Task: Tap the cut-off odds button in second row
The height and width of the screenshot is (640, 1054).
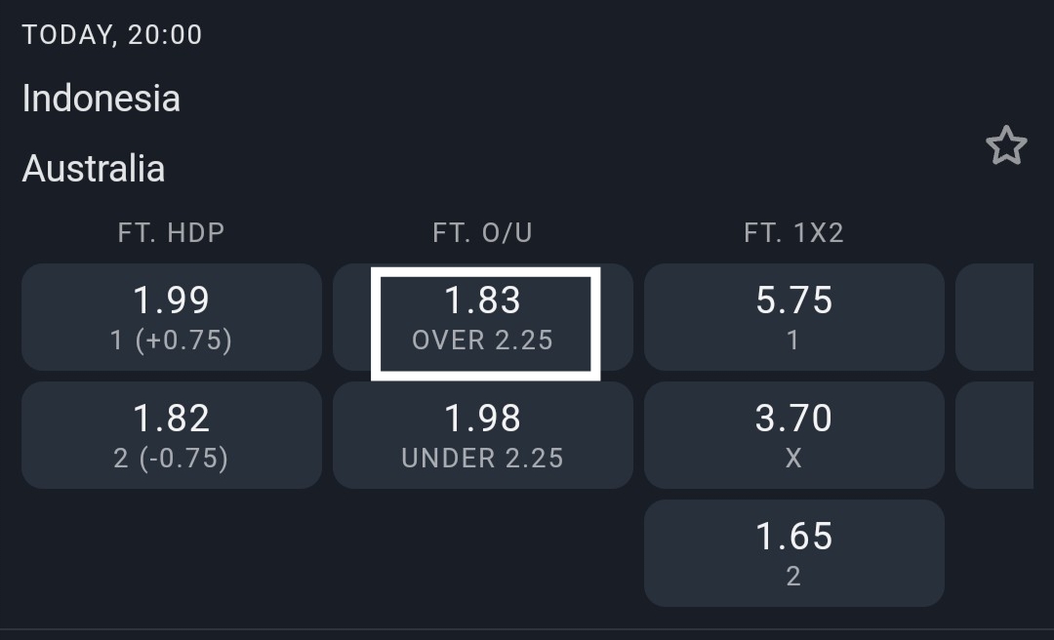Action: point(995,435)
